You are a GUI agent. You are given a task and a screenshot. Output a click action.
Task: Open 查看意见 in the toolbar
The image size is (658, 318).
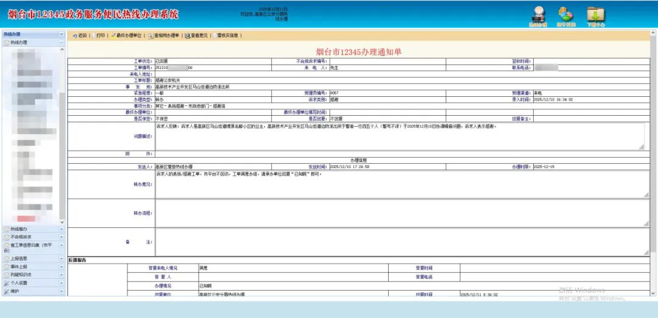click(x=197, y=36)
